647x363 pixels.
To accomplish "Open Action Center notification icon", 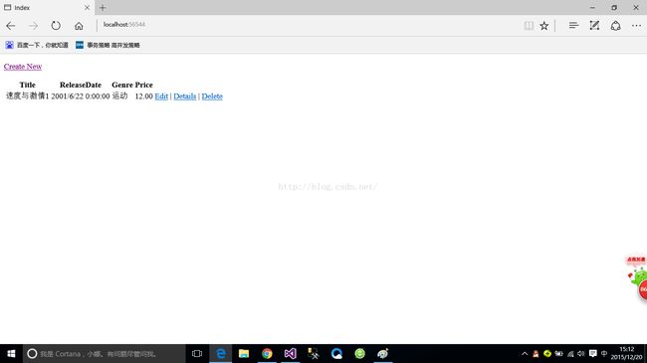I will [x=593, y=353].
